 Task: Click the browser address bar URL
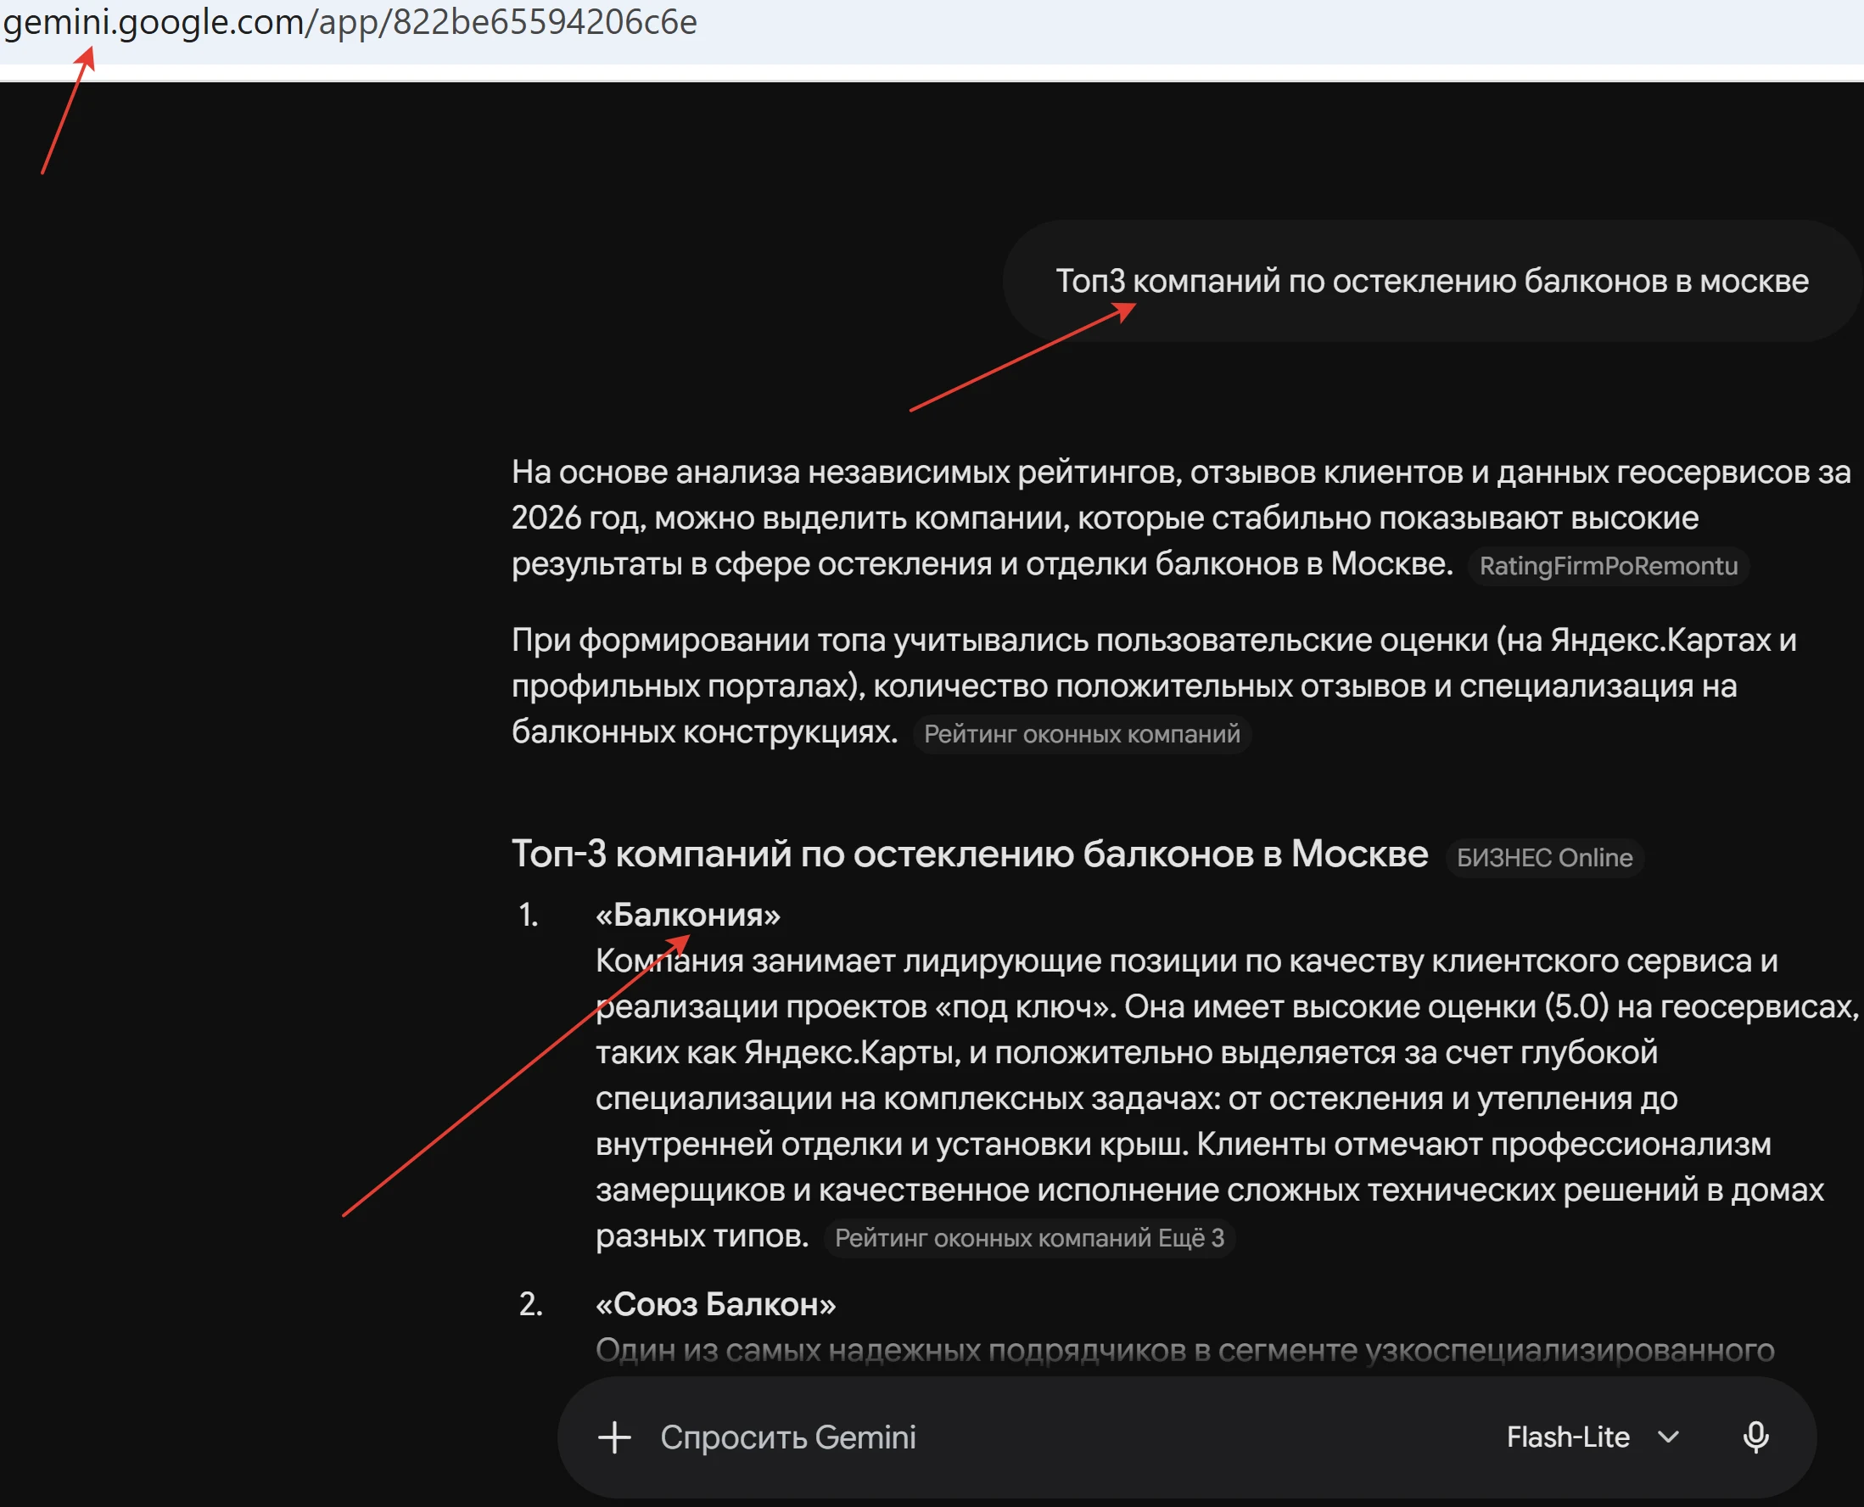tap(350, 22)
